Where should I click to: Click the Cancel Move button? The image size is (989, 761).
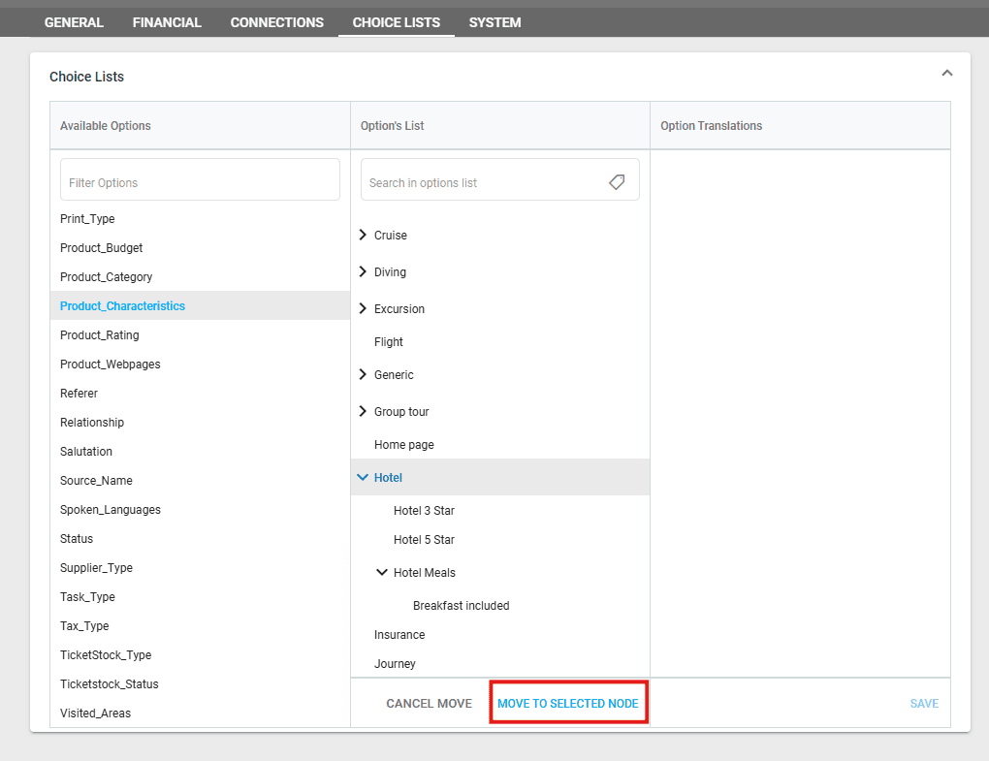point(429,704)
